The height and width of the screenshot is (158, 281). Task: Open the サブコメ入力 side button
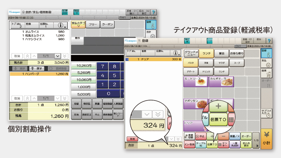(266, 113)
